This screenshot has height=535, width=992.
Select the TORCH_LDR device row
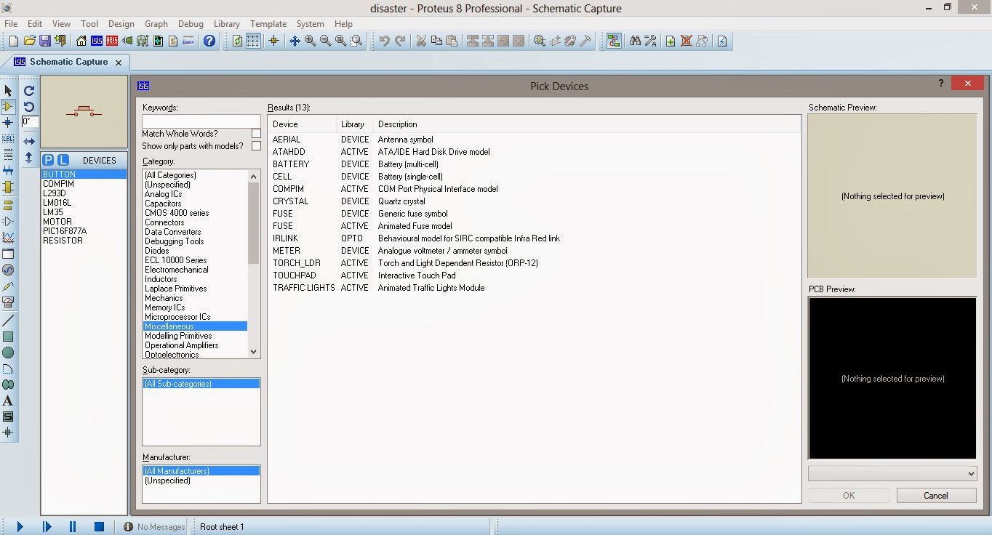pyautogui.click(x=535, y=263)
